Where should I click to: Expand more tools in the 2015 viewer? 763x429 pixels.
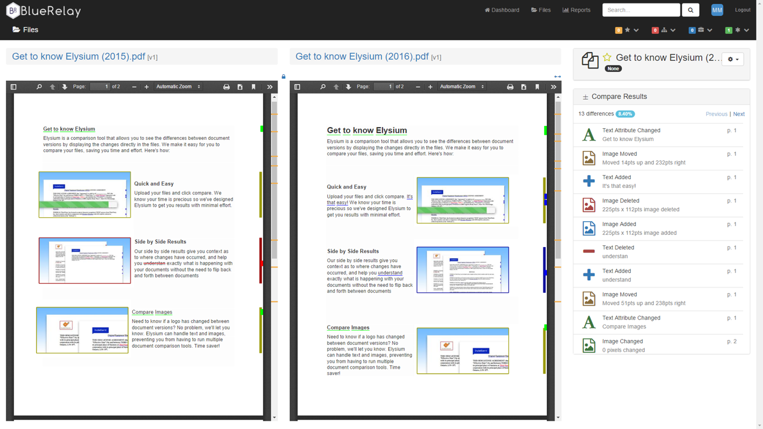pyautogui.click(x=270, y=87)
